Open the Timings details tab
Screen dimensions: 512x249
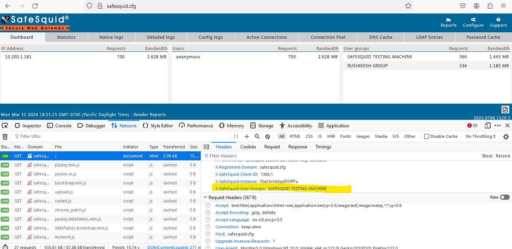[323, 147]
